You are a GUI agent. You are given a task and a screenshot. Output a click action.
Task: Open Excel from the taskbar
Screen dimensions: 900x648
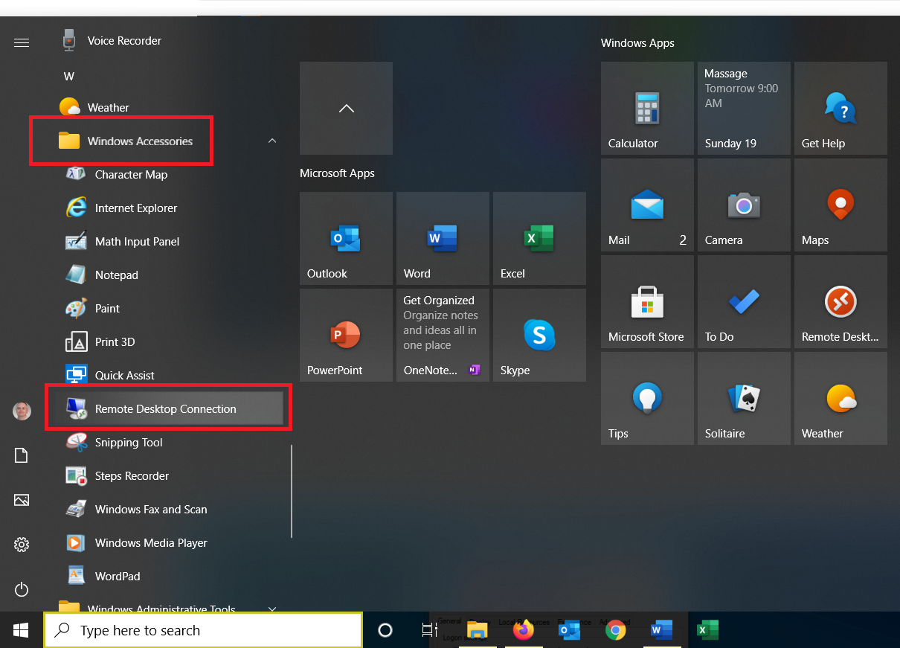(707, 630)
